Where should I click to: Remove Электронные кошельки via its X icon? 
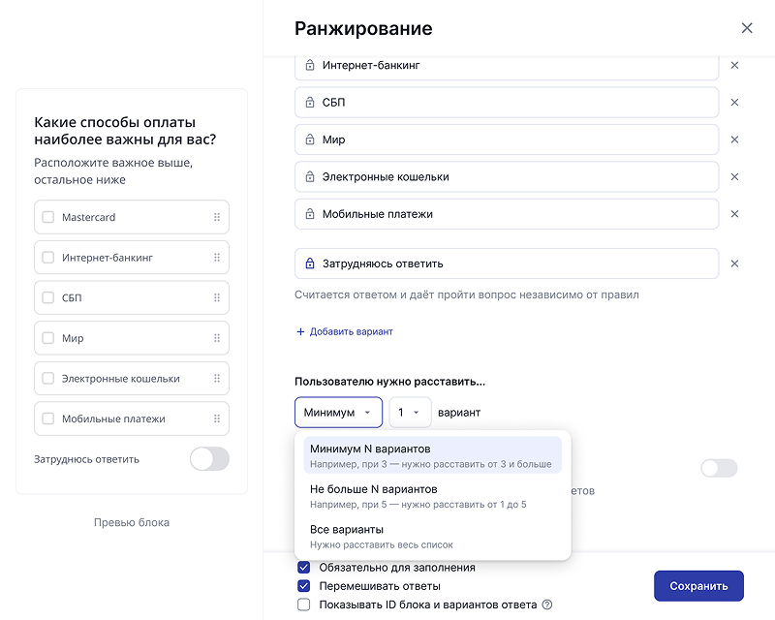tap(734, 176)
